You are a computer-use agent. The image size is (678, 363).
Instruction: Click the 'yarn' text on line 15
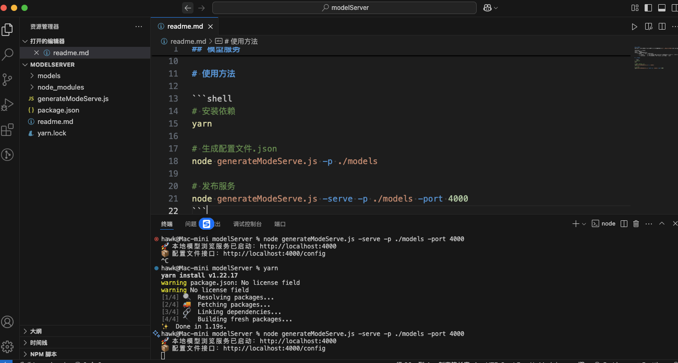pos(202,124)
